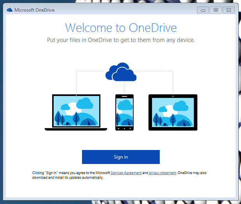Click the OneDrive cloud icon in title bar

click(10, 10)
